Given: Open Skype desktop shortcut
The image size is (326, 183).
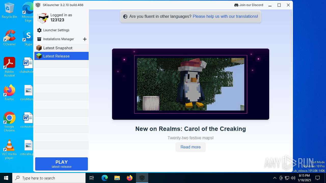Looking at the screenshot, I should click(x=28, y=38).
